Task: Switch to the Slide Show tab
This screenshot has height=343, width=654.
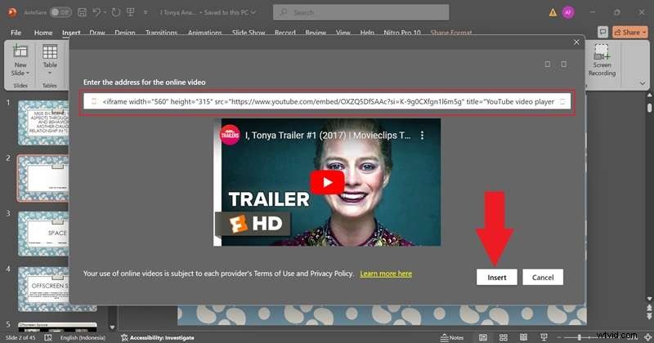Action: click(249, 33)
